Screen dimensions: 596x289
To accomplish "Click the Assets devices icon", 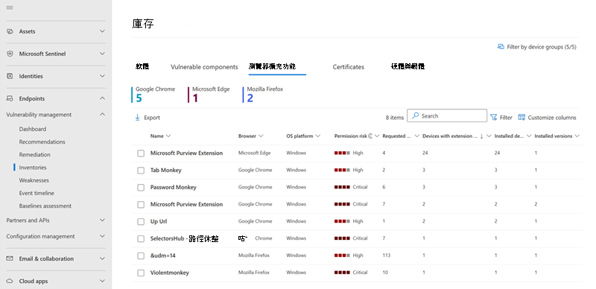I will click(x=10, y=31).
